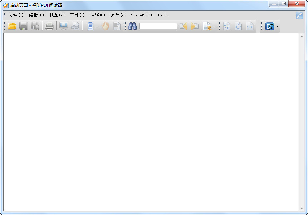Open the 表单(M) menu

pyautogui.click(x=118, y=15)
